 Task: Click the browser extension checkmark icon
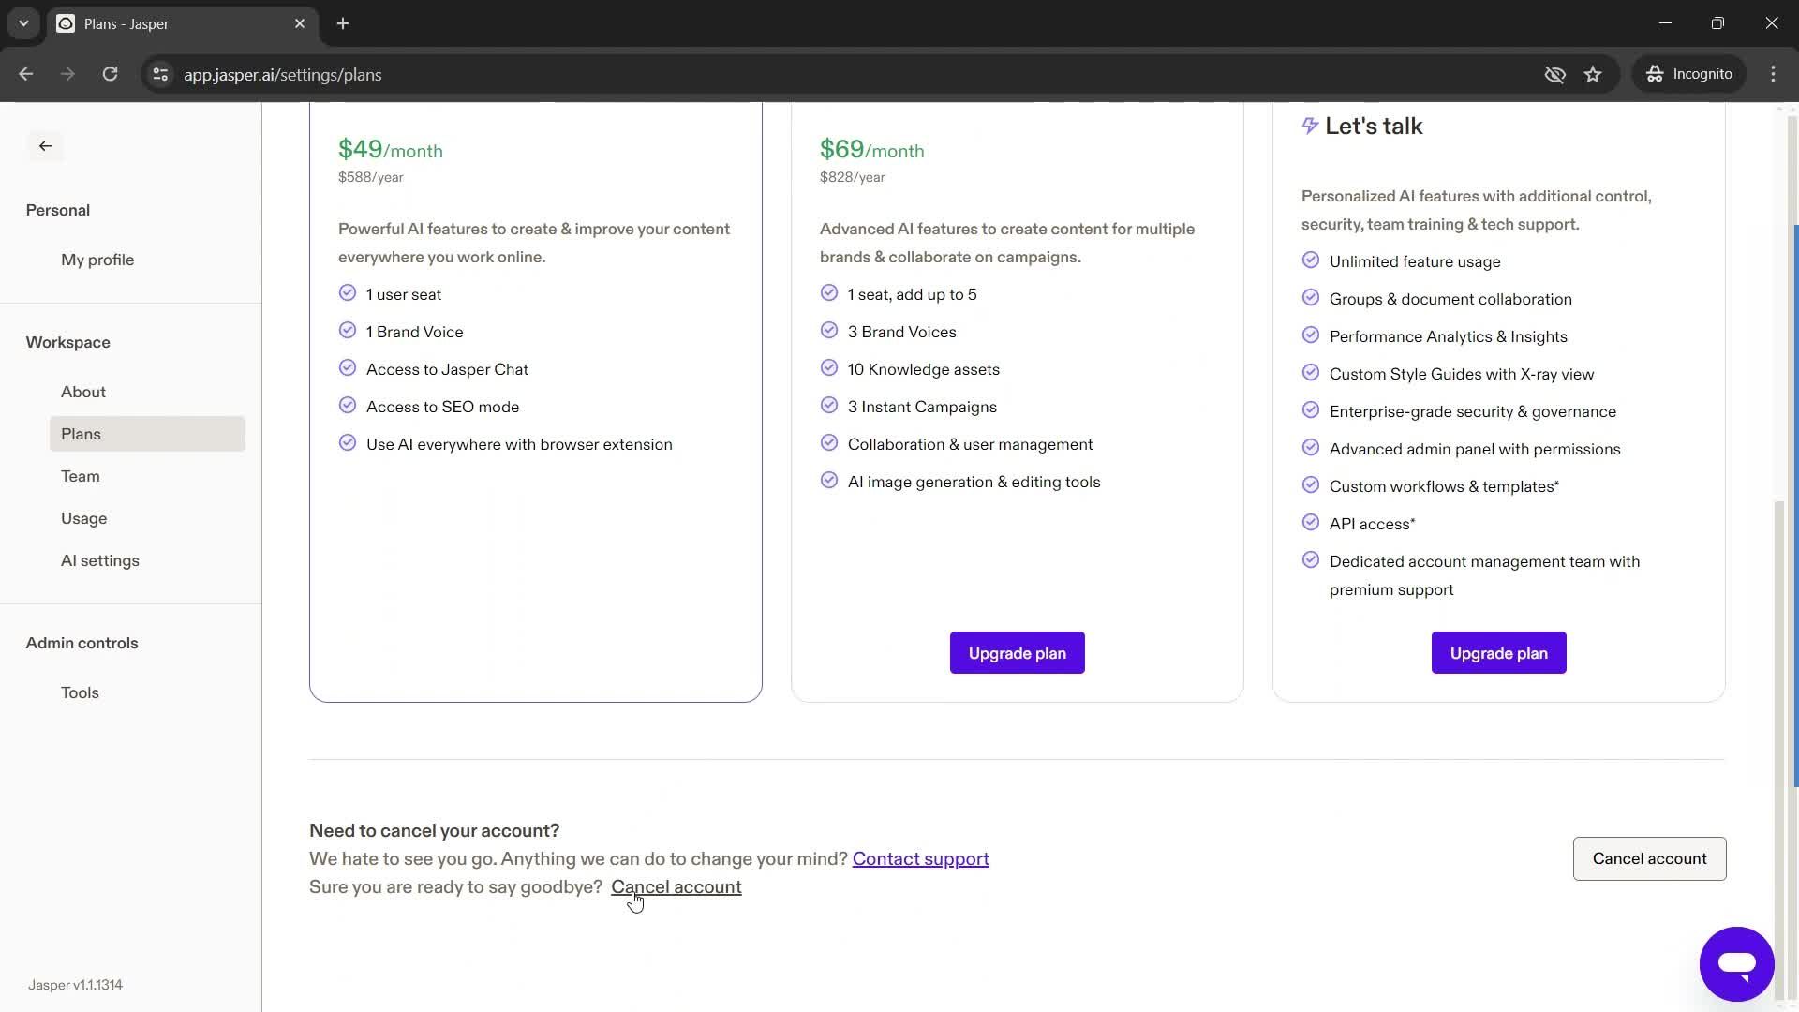[x=348, y=442]
